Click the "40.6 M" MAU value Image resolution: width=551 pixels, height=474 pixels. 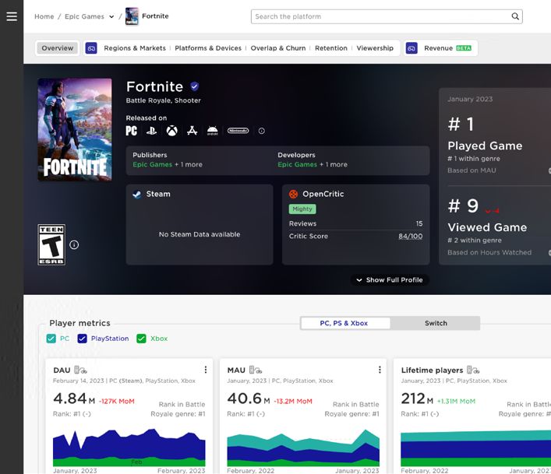tap(249, 399)
